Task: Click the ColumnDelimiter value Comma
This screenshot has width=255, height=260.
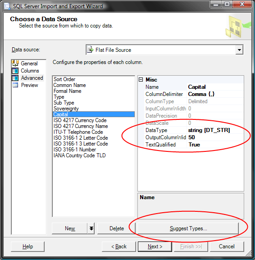Action: click(215, 94)
